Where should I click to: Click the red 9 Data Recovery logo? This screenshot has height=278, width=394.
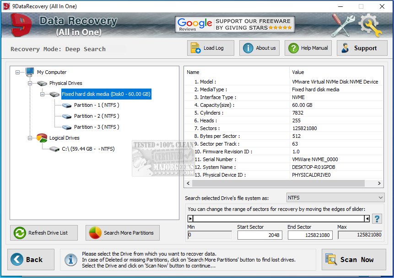(x=21, y=25)
